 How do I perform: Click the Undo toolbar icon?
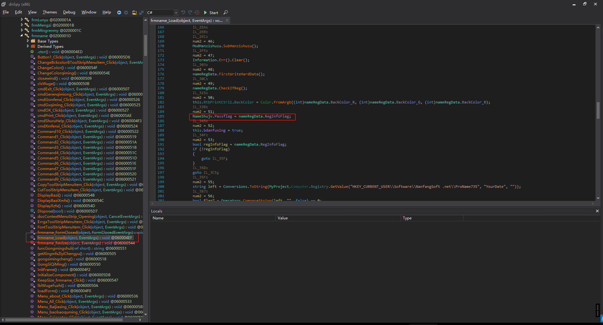[x=183, y=12]
